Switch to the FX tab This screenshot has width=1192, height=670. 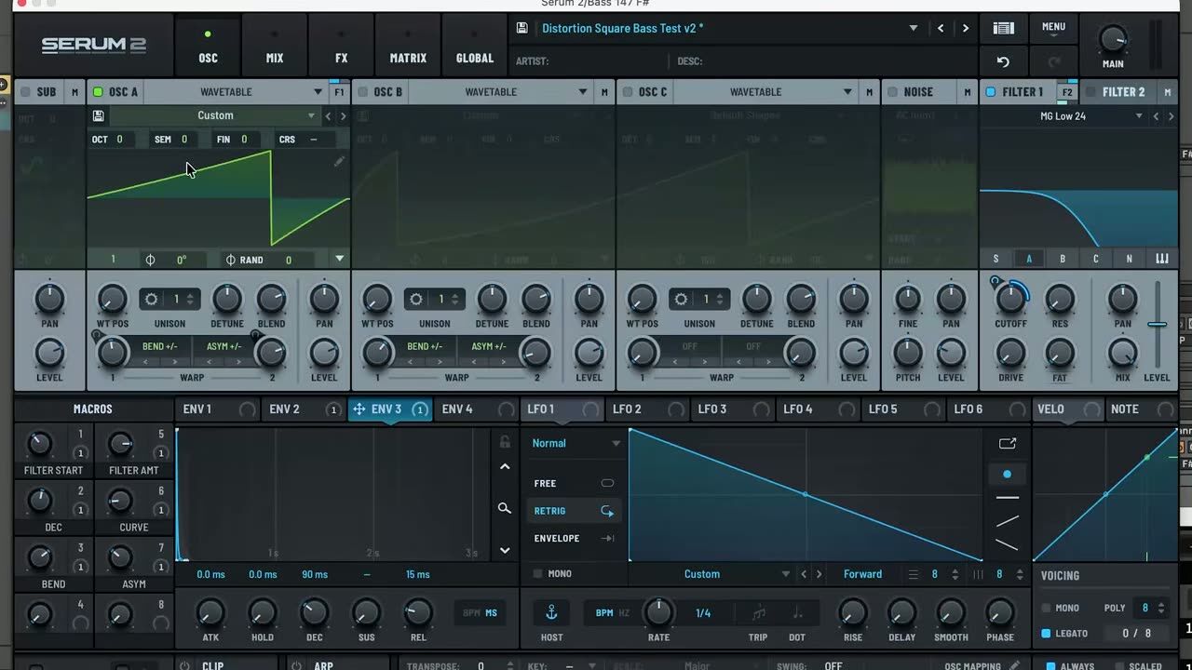coord(342,47)
